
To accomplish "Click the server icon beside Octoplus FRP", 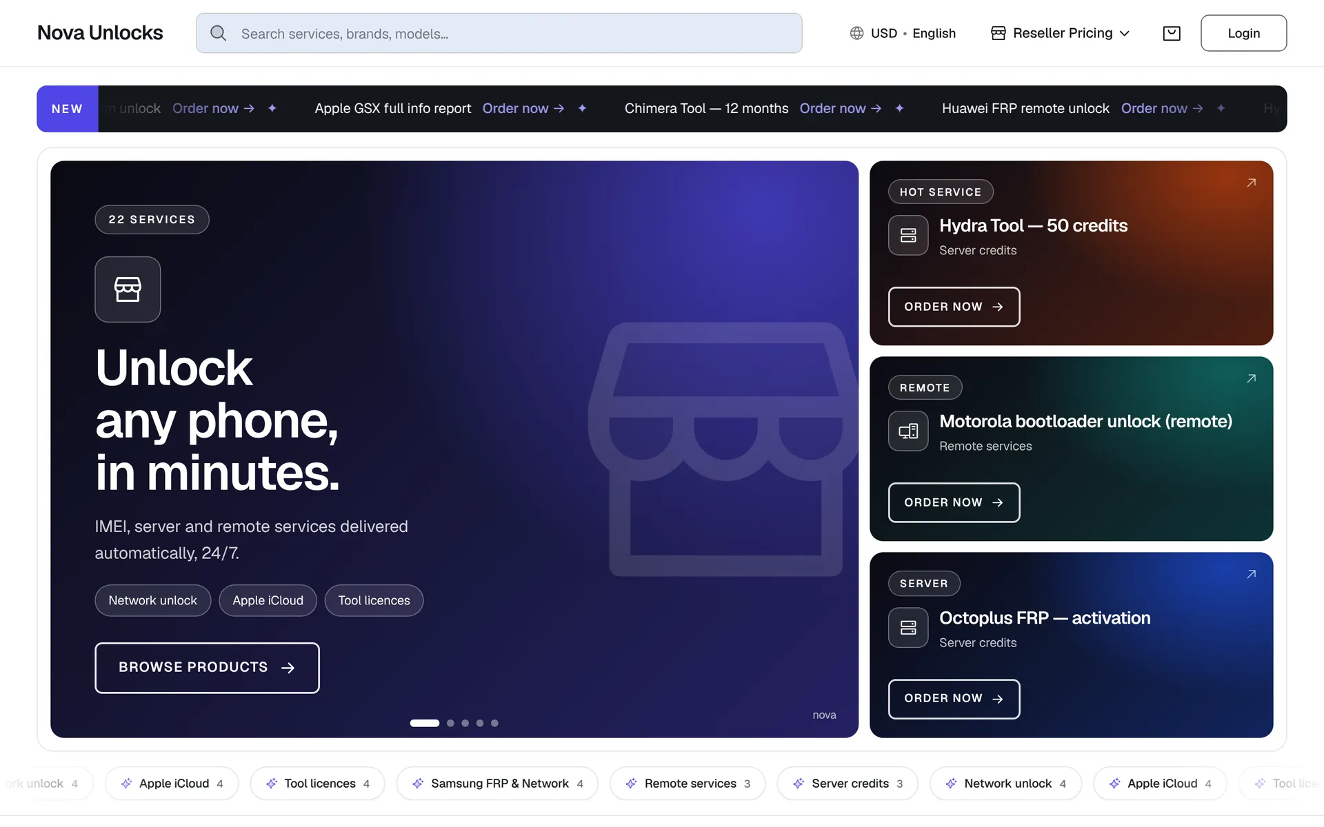I will (x=908, y=627).
